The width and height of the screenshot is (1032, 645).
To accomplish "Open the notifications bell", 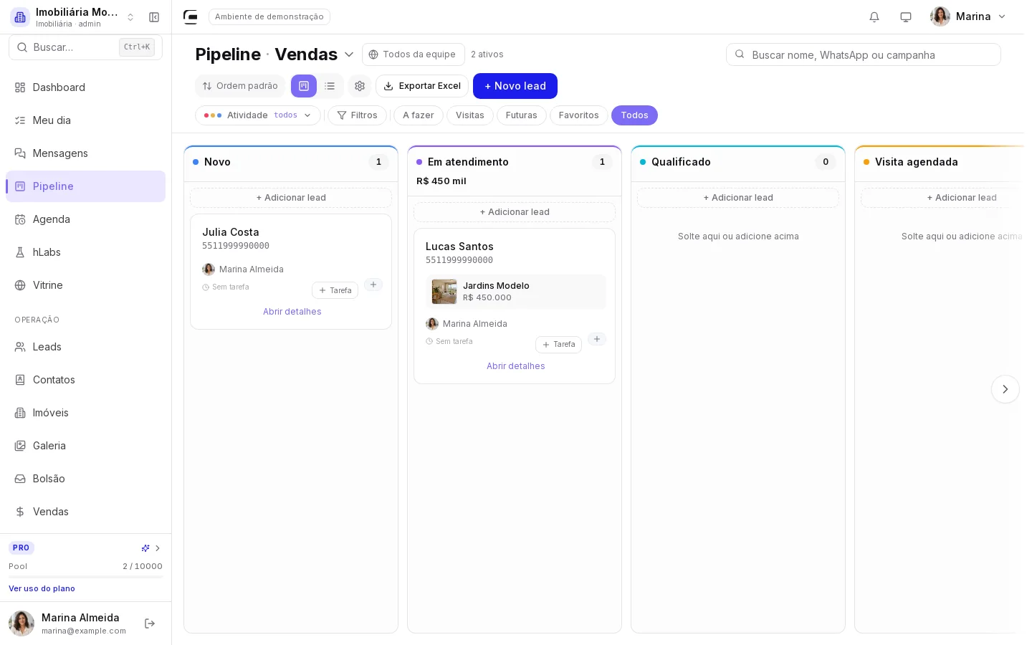I will pyautogui.click(x=874, y=17).
